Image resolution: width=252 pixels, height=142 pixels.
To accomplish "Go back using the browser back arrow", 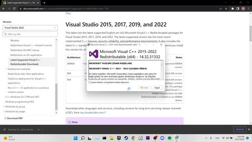I will pyautogui.click(x=4, y=9).
